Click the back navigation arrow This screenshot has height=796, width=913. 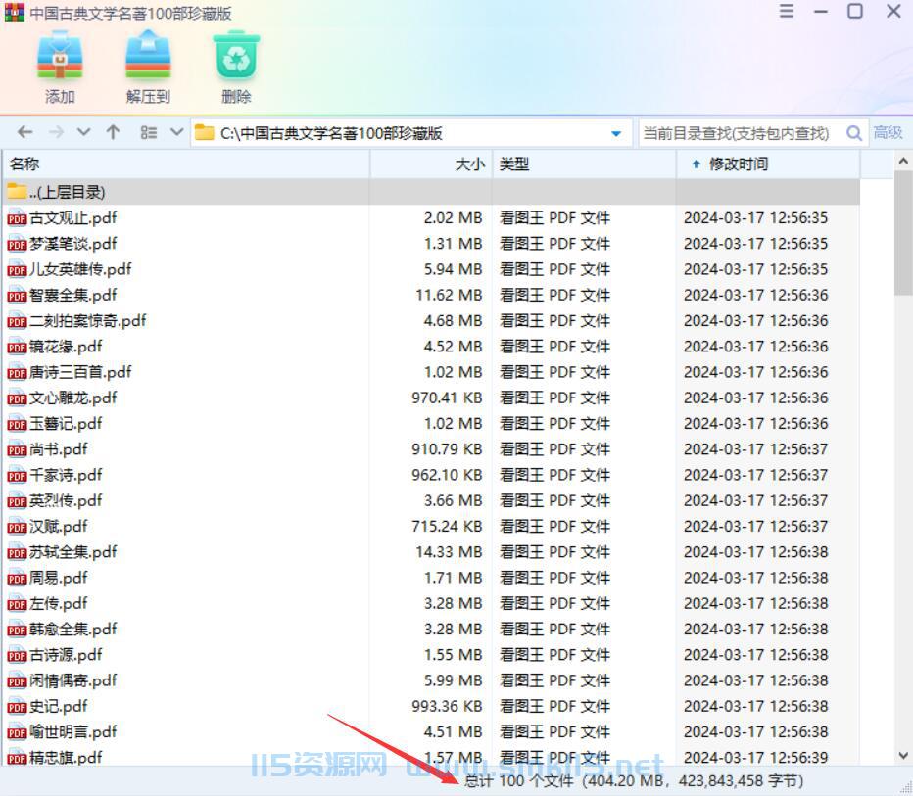(24, 131)
